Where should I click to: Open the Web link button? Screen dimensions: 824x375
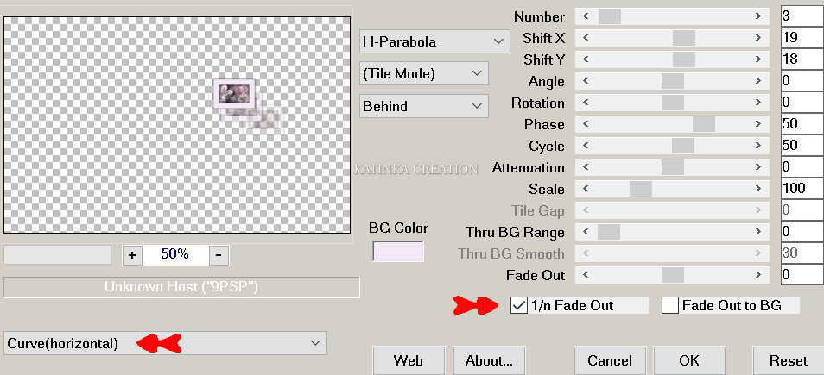(x=409, y=359)
